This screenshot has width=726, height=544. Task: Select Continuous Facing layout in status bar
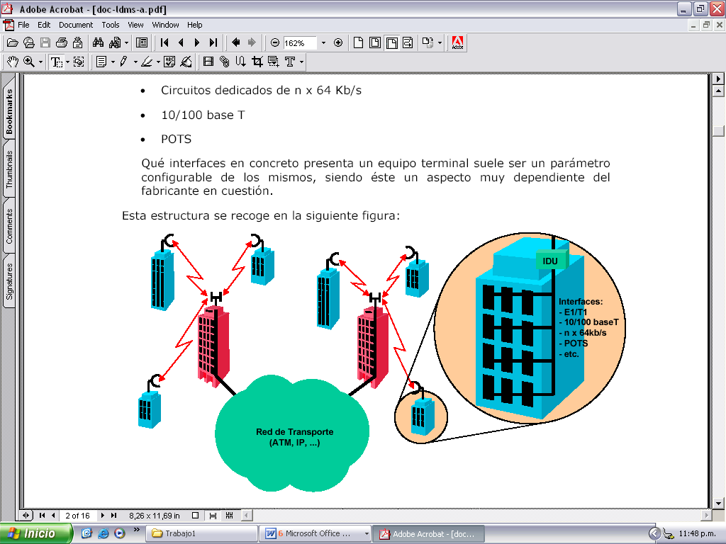tap(229, 516)
